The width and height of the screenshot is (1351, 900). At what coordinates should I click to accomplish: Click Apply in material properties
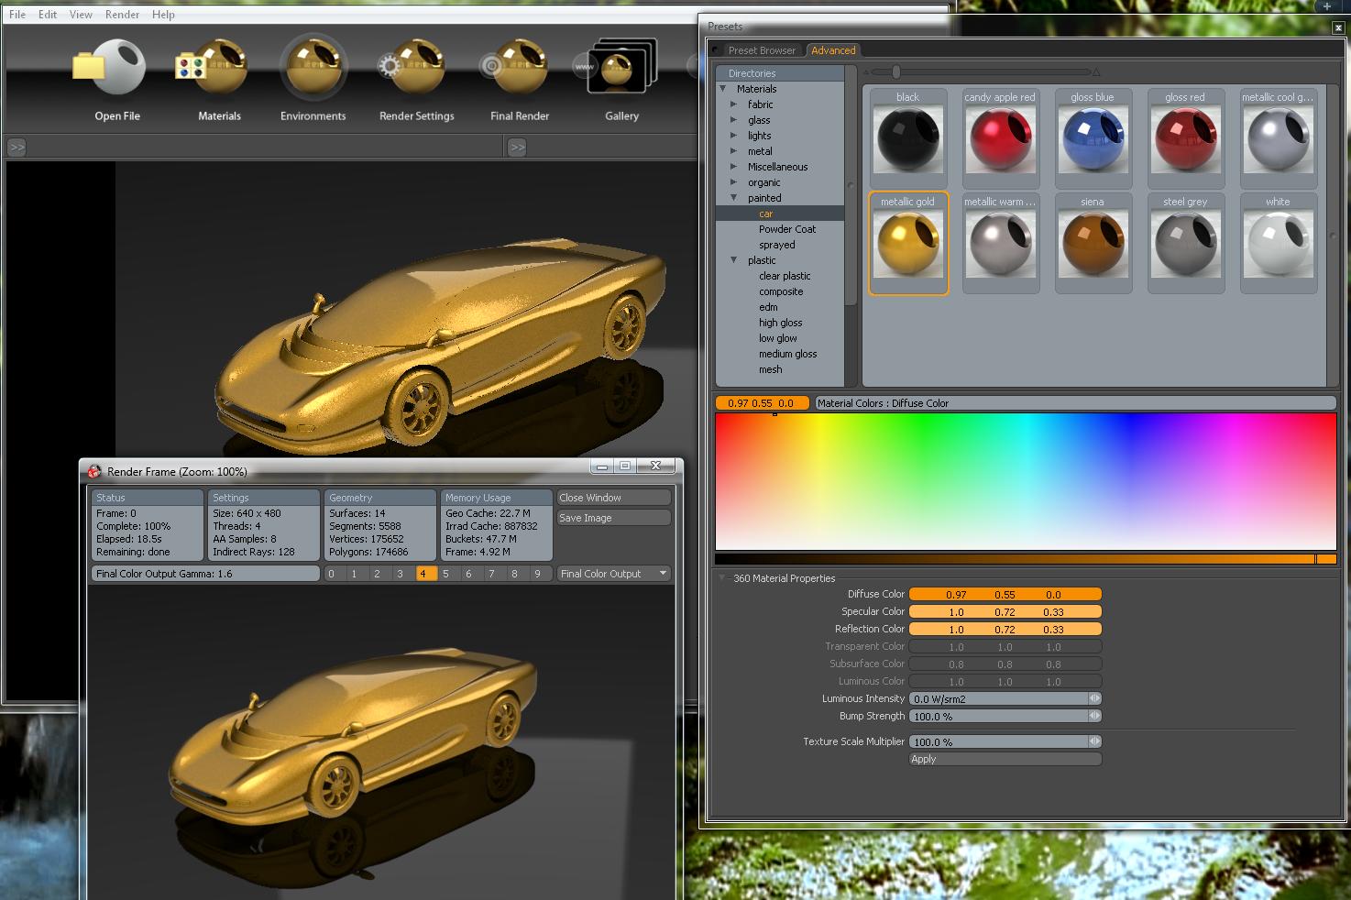tap(1005, 759)
